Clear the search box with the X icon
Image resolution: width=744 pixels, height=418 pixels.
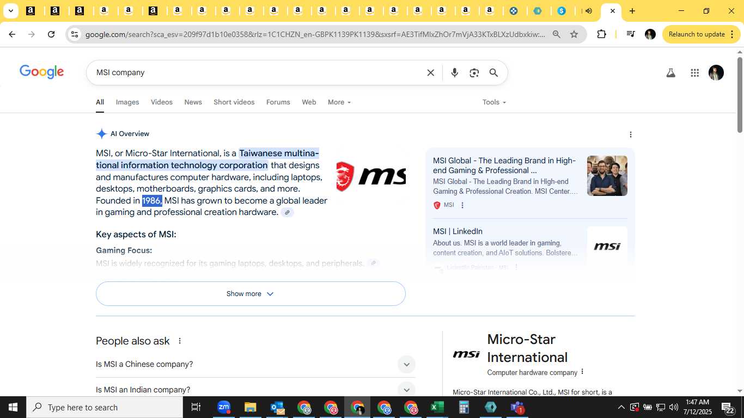(430, 72)
